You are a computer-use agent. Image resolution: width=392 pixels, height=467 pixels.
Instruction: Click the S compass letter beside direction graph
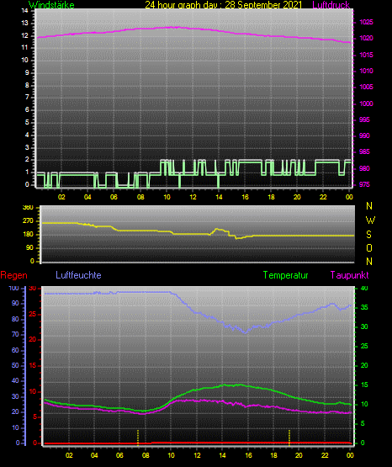click(x=368, y=235)
